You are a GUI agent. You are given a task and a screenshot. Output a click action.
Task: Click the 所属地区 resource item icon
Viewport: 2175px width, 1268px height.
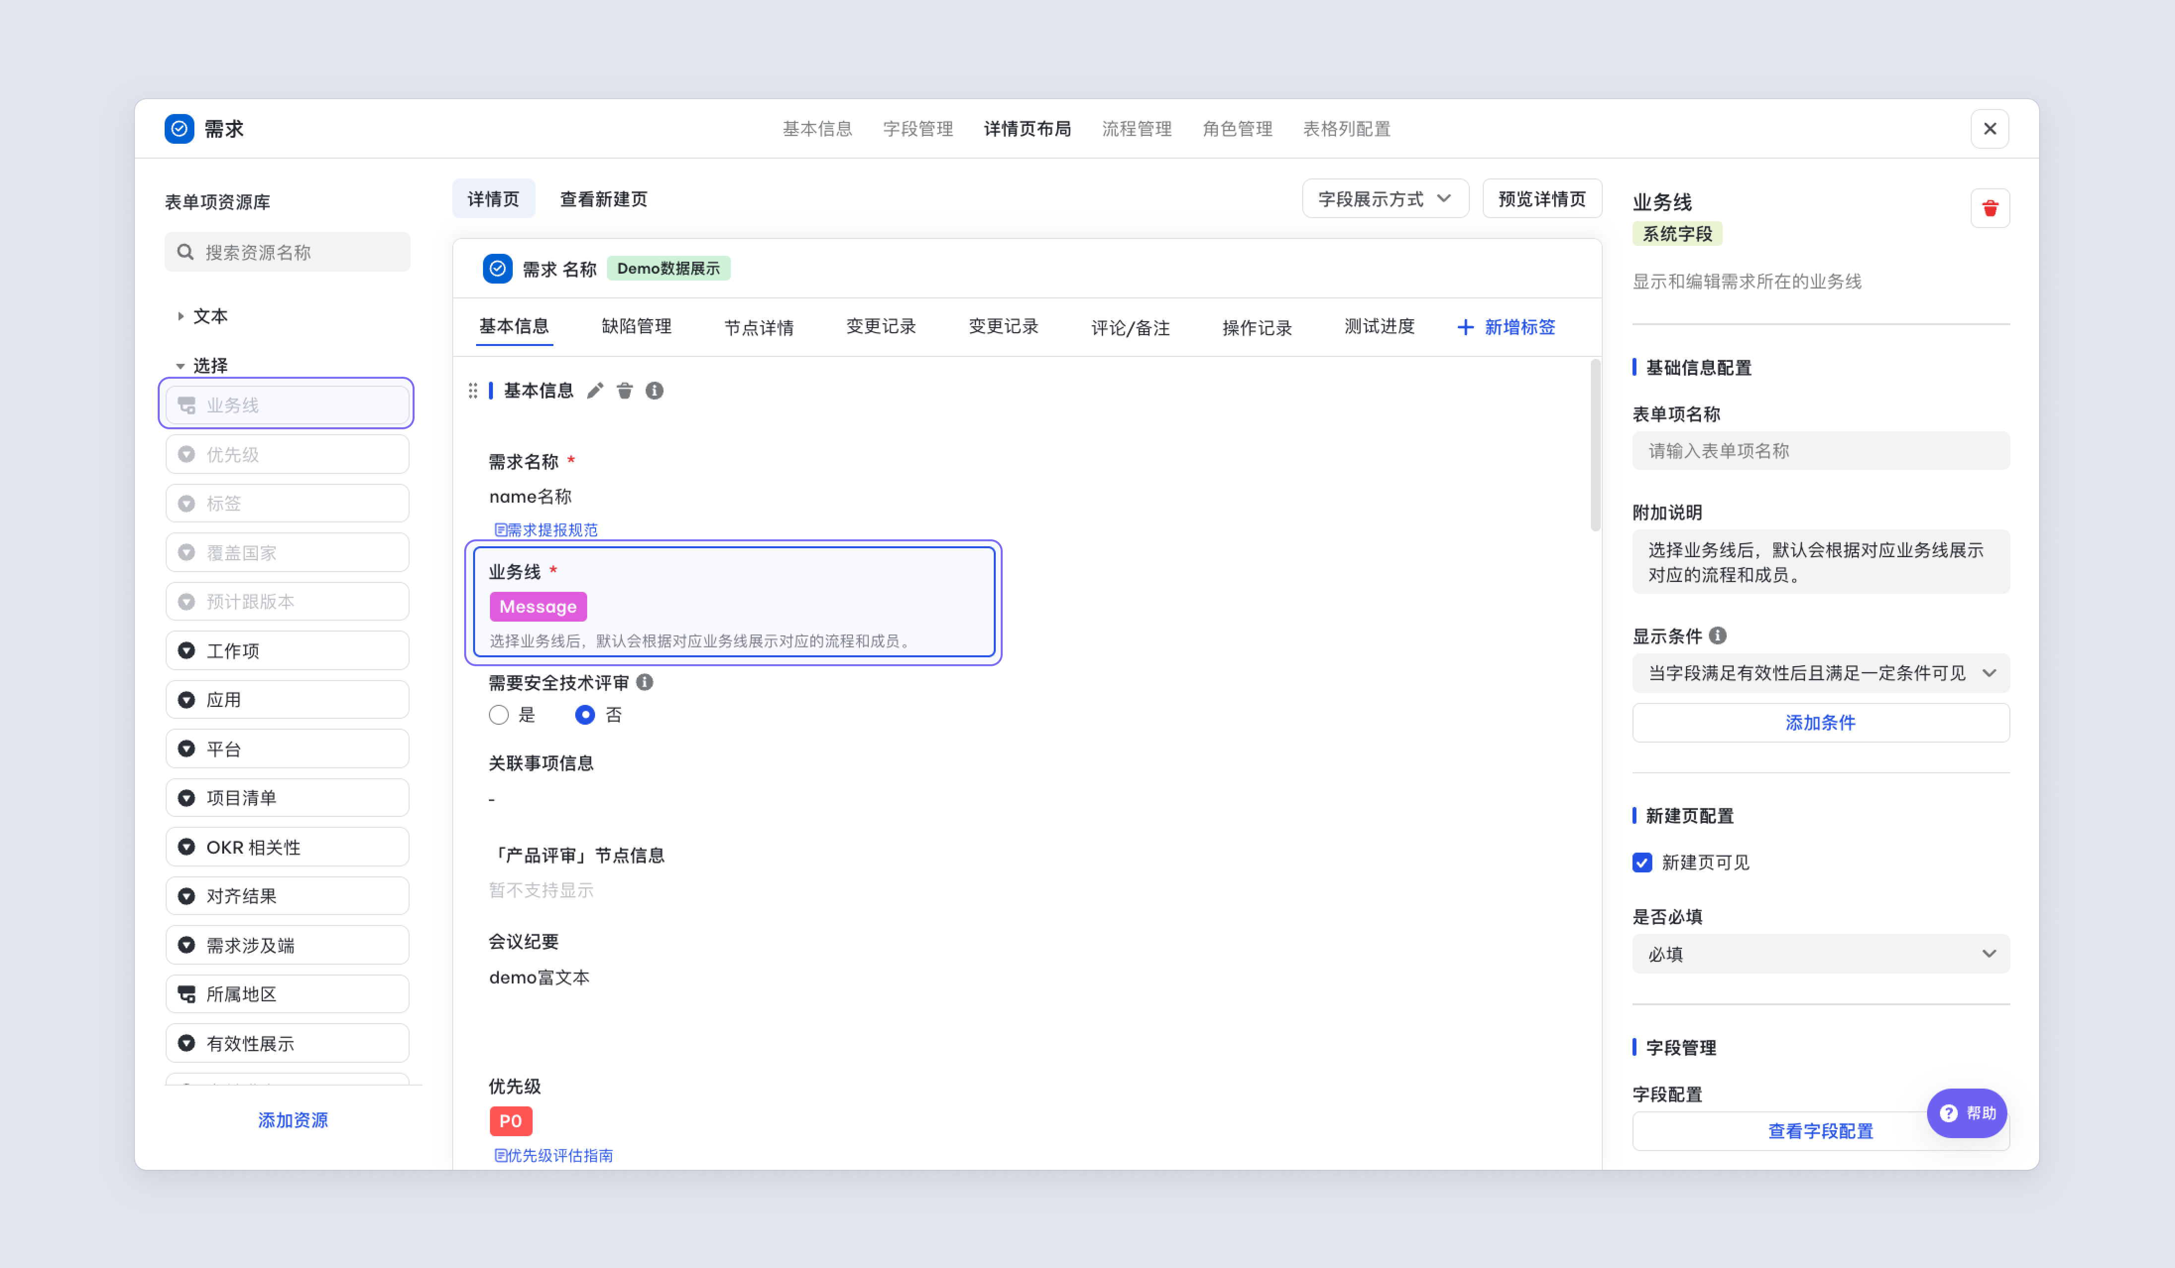pos(186,994)
